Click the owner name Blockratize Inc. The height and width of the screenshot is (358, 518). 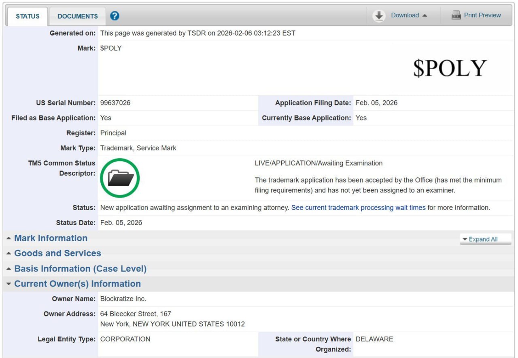[x=123, y=299]
